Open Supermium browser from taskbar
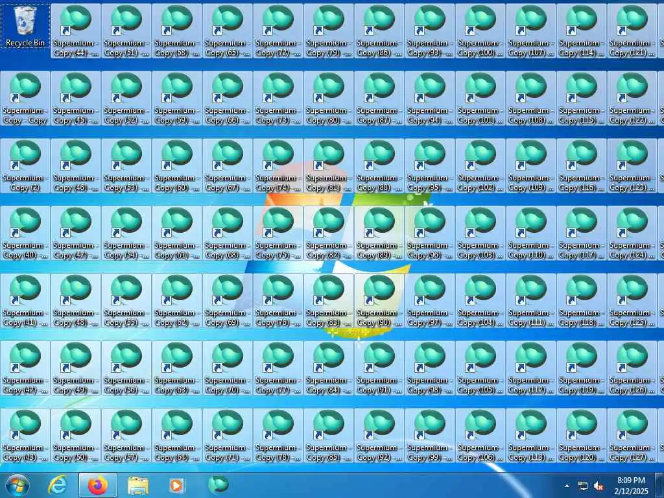This screenshot has width=664, height=498. (x=219, y=484)
